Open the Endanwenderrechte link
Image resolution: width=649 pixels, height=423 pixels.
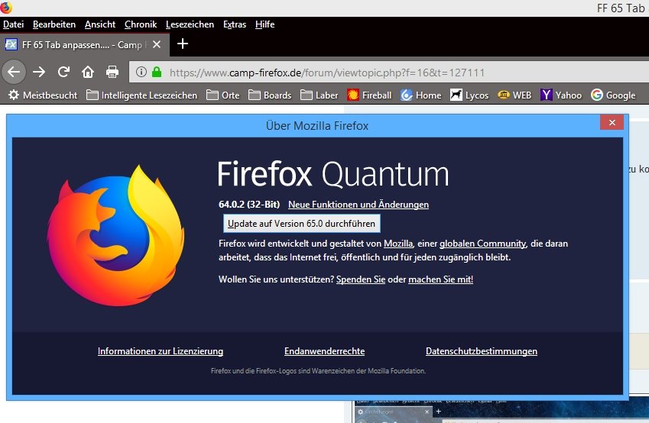(324, 351)
